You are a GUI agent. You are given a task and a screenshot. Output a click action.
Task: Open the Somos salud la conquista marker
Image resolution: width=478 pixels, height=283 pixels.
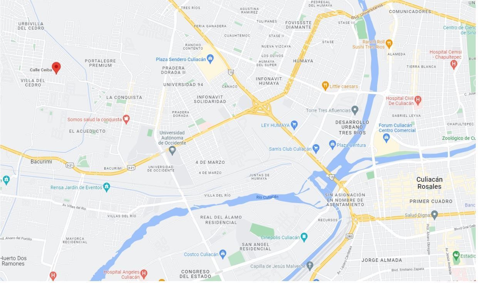point(126,119)
